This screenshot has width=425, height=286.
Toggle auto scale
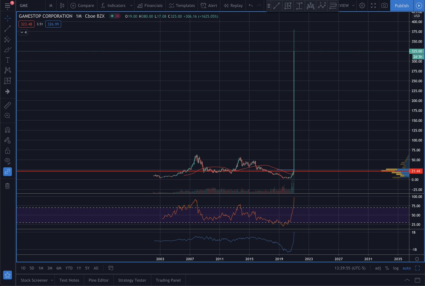tap(407, 268)
